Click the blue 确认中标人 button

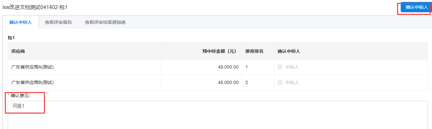pyautogui.click(x=416, y=7)
